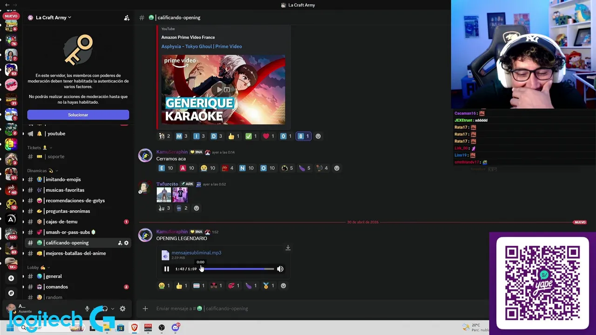Open the imitando-emojis channel
The width and height of the screenshot is (596, 335).
(x=63, y=180)
